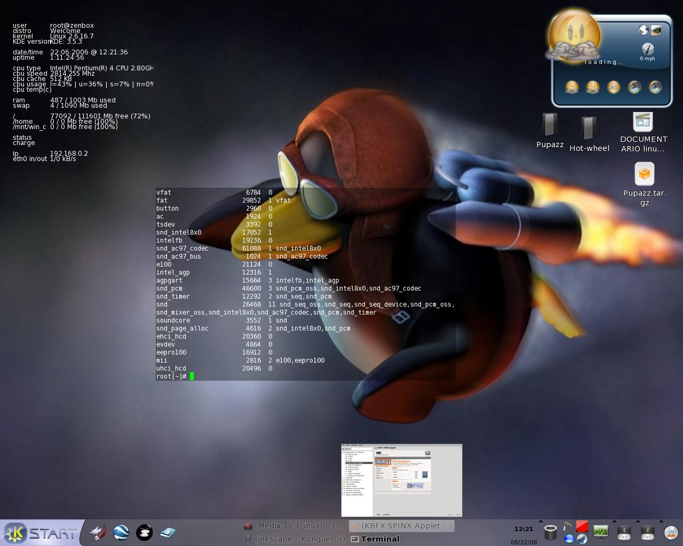Viewport: 683px width, 546px height.
Task: Select the third forecast day icon
Action: coord(614,87)
